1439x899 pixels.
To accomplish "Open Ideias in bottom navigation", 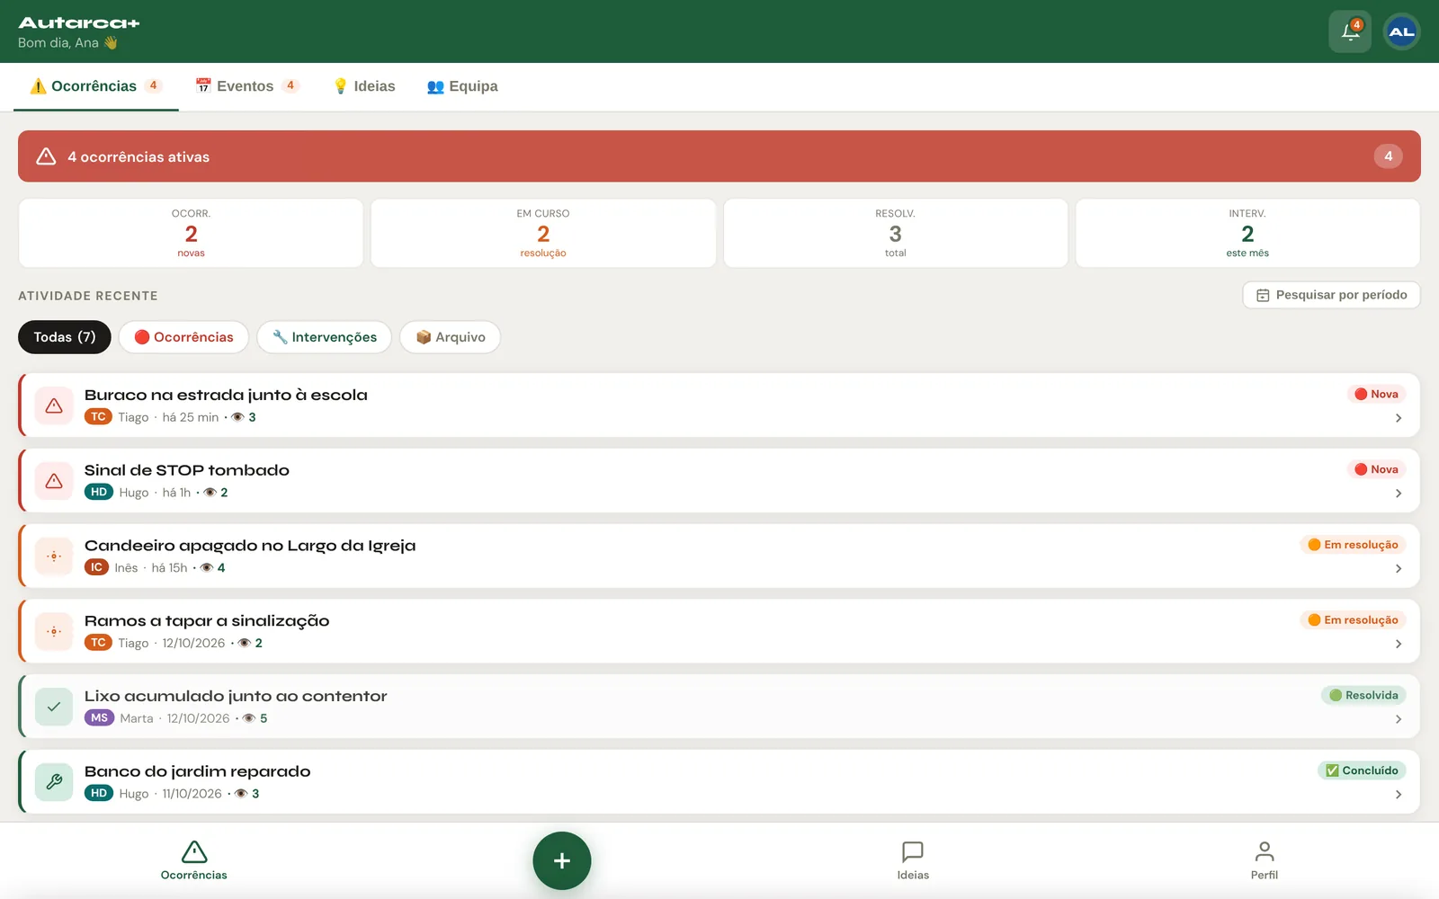I will [x=913, y=860].
